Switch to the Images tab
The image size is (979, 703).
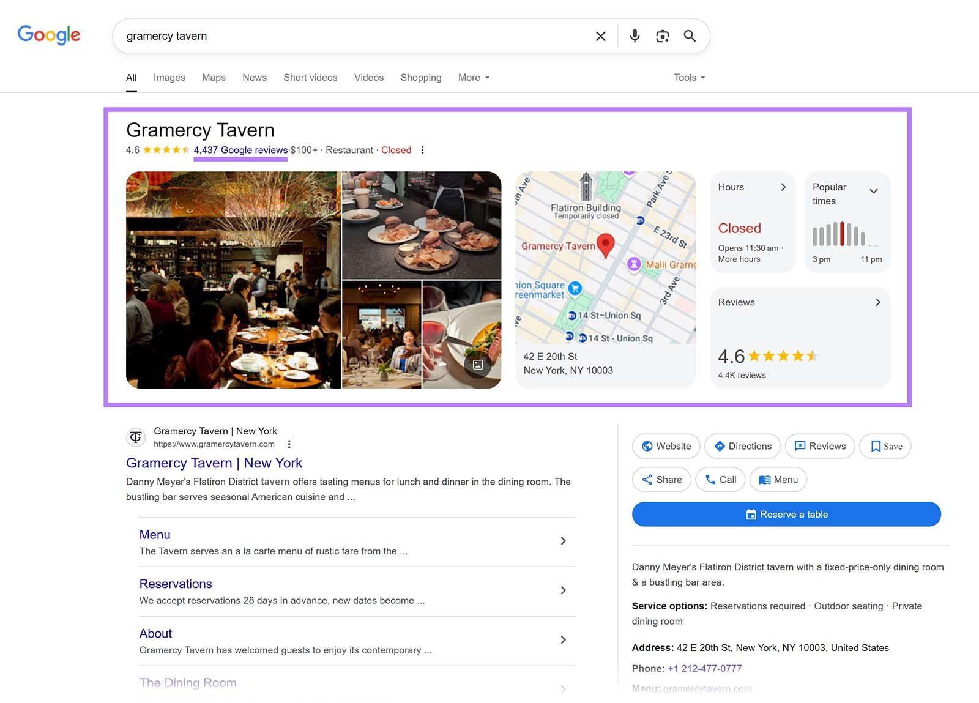[169, 77]
